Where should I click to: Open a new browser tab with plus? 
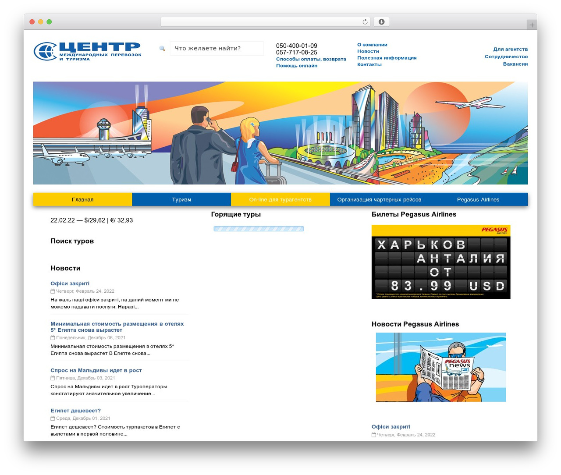532,25
